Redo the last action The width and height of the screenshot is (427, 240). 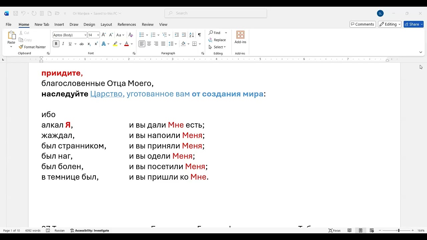(x=34, y=13)
